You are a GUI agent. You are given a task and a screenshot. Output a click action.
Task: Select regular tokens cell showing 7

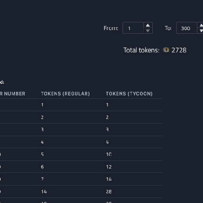(x=42, y=179)
